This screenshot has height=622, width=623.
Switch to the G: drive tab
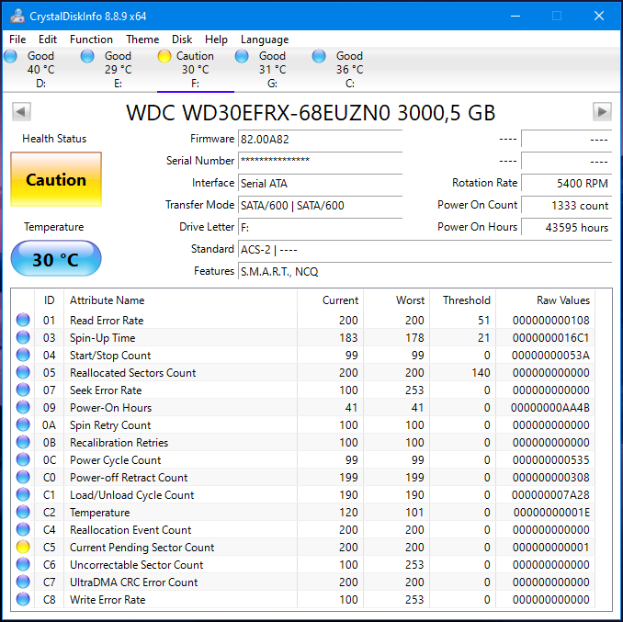[x=272, y=69]
